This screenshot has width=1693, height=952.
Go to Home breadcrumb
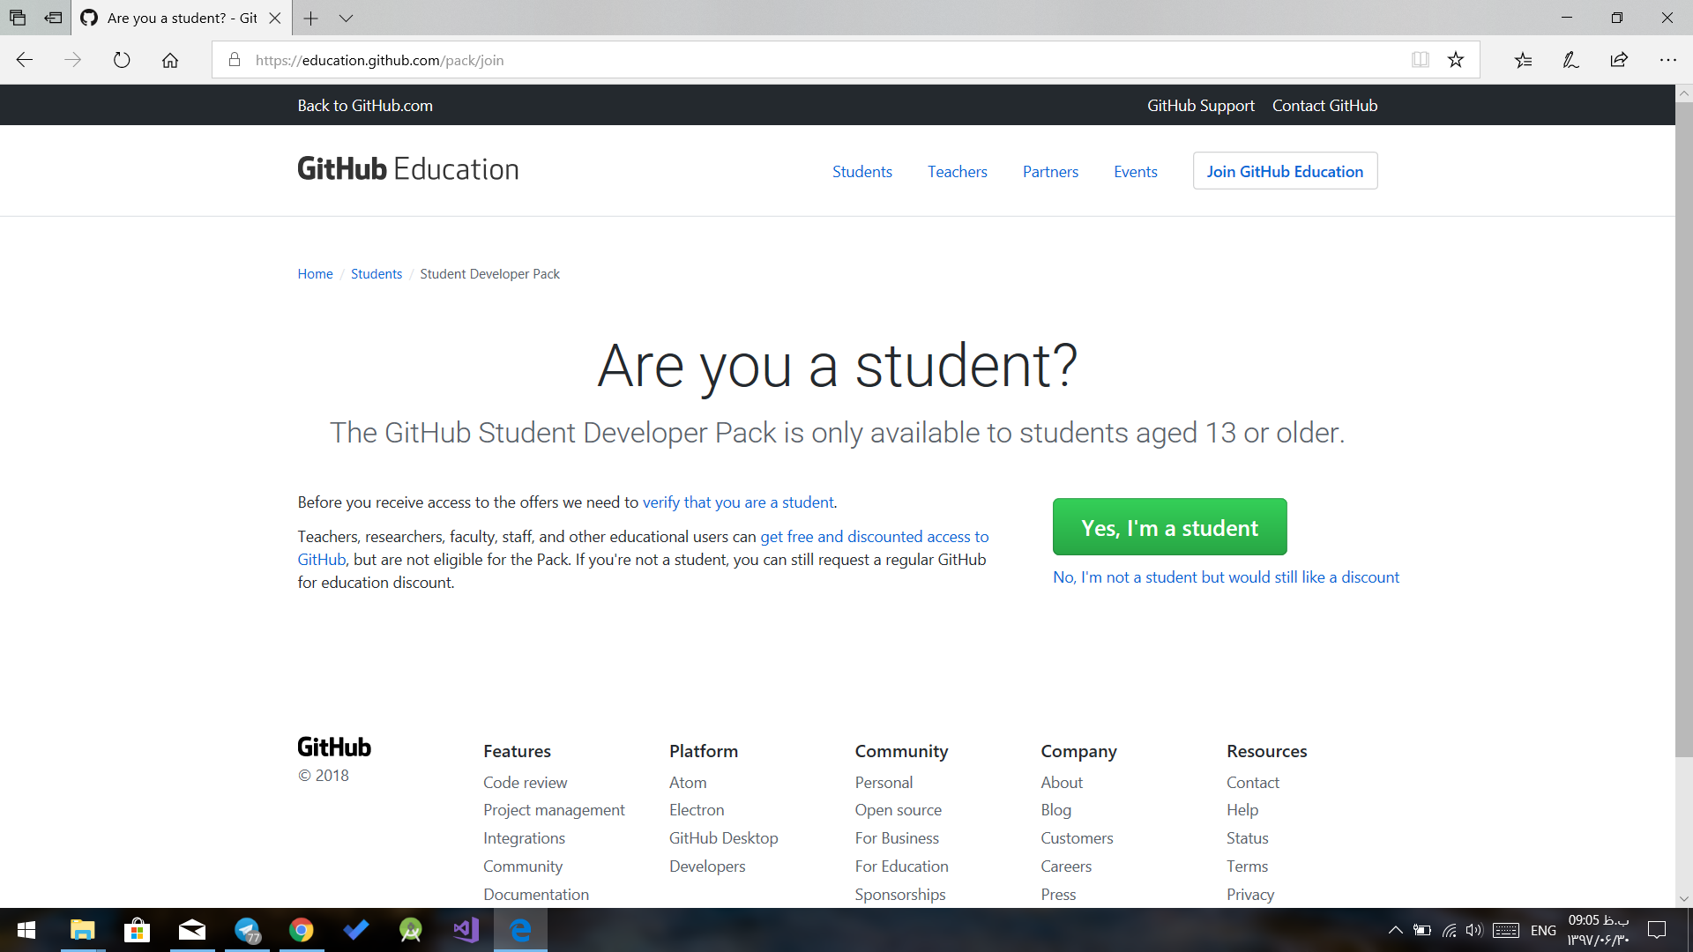click(315, 274)
